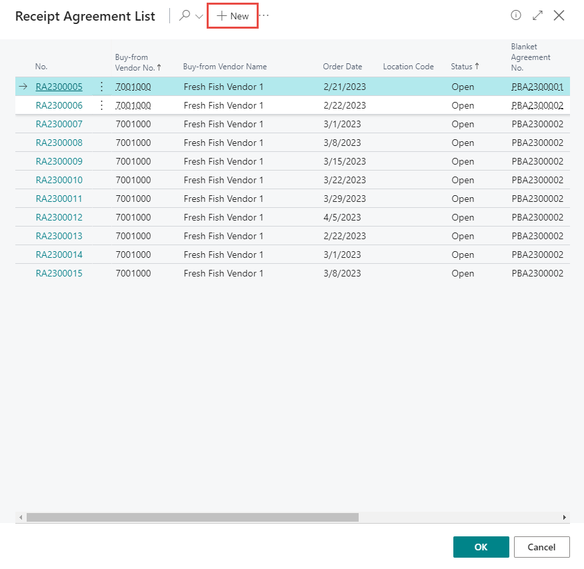
Task: Click the Blanket Agreement No. column header
Action: [x=530, y=57]
